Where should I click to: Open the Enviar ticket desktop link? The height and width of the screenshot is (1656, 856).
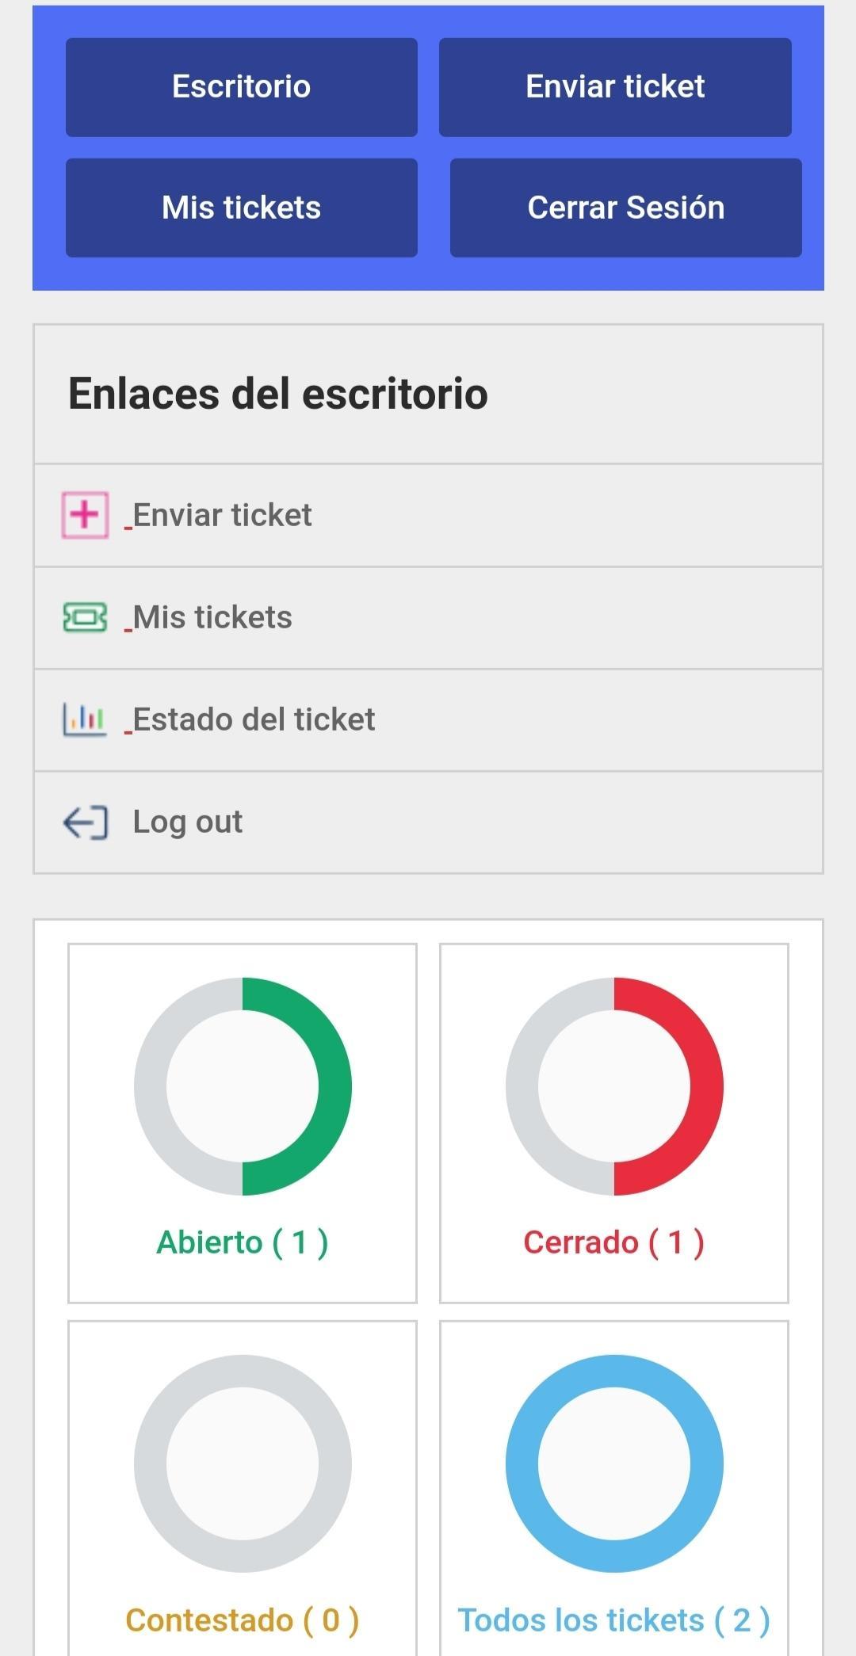click(428, 516)
